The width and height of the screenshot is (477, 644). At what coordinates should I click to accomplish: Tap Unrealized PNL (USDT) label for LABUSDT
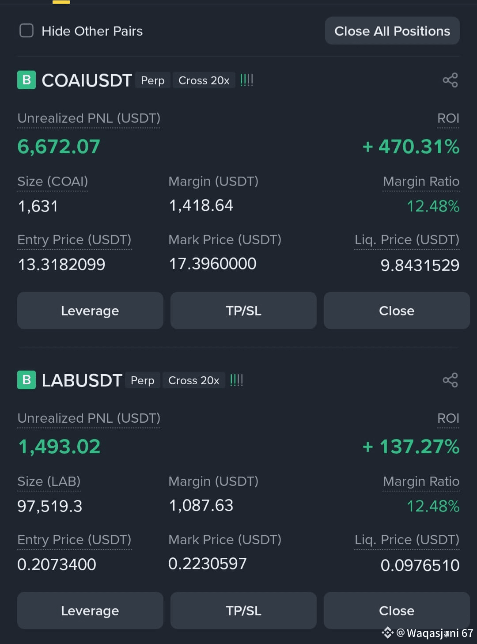click(89, 418)
